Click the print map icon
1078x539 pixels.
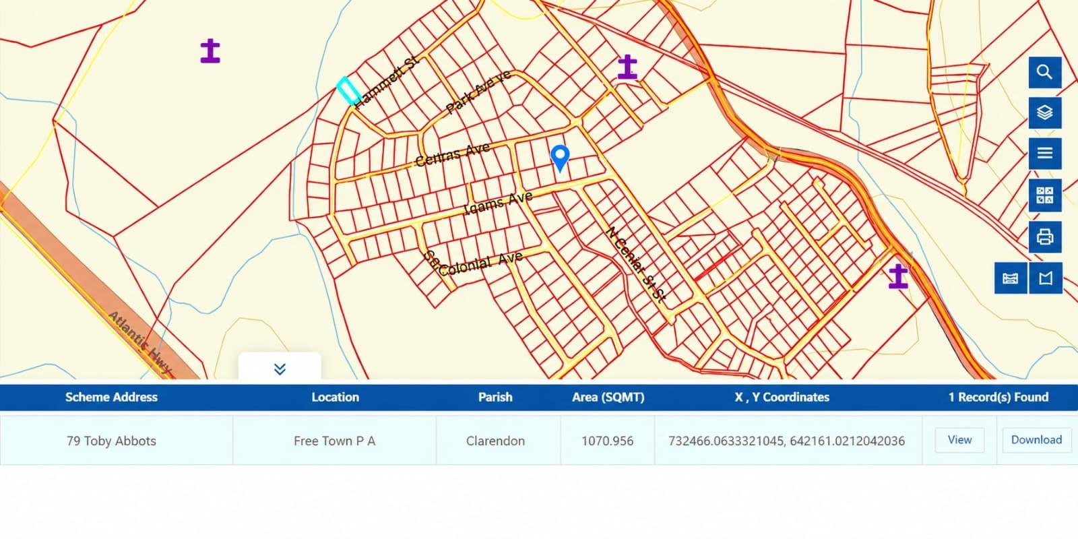point(1044,237)
